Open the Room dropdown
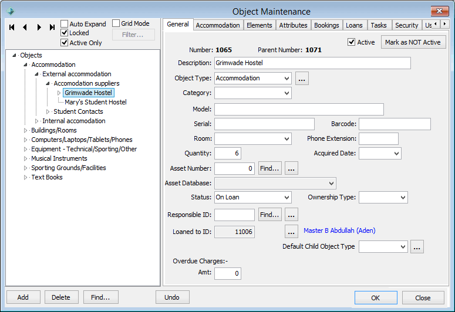The width and height of the screenshot is (455, 312). tap(287, 138)
